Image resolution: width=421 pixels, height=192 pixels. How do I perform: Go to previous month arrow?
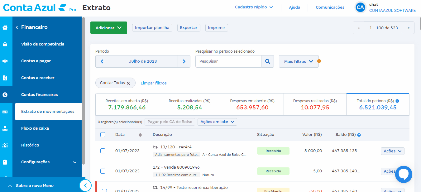click(102, 61)
